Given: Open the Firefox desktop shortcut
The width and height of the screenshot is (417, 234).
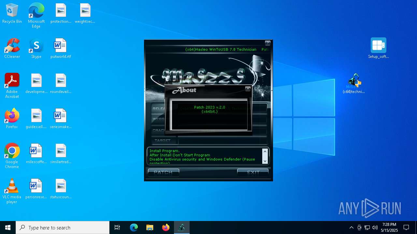Looking at the screenshot, I should pyautogui.click(x=12, y=119).
